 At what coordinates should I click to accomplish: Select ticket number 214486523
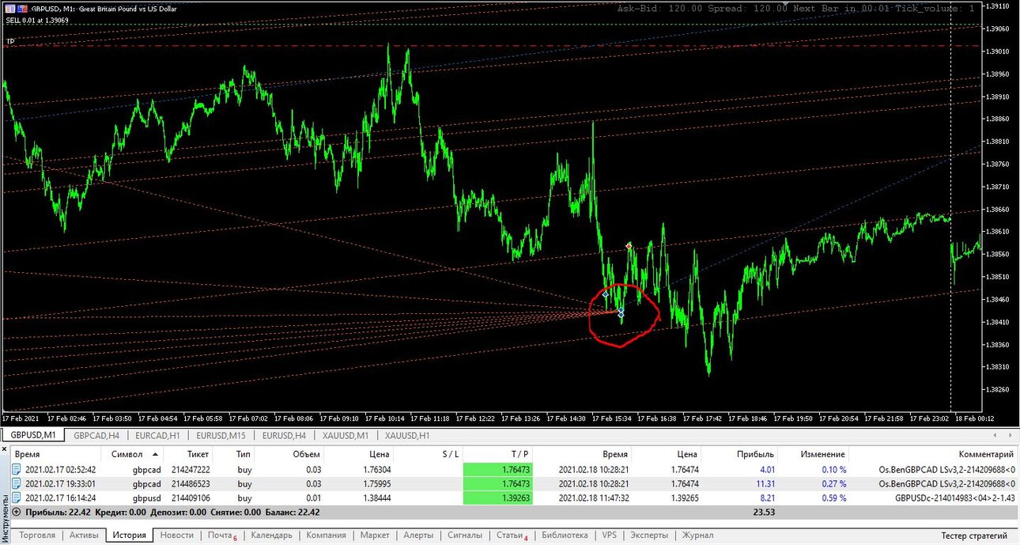pyautogui.click(x=191, y=484)
